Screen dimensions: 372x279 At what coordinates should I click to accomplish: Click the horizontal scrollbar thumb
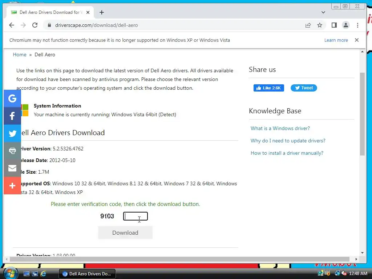179,259
